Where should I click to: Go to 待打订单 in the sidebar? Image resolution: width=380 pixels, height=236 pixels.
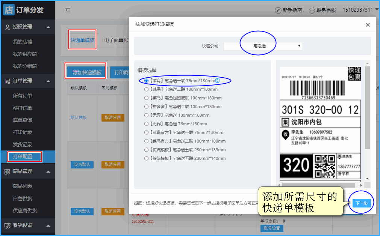pyautogui.click(x=23, y=108)
